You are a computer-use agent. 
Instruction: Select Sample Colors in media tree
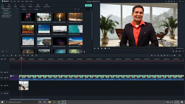tap(6, 15)
